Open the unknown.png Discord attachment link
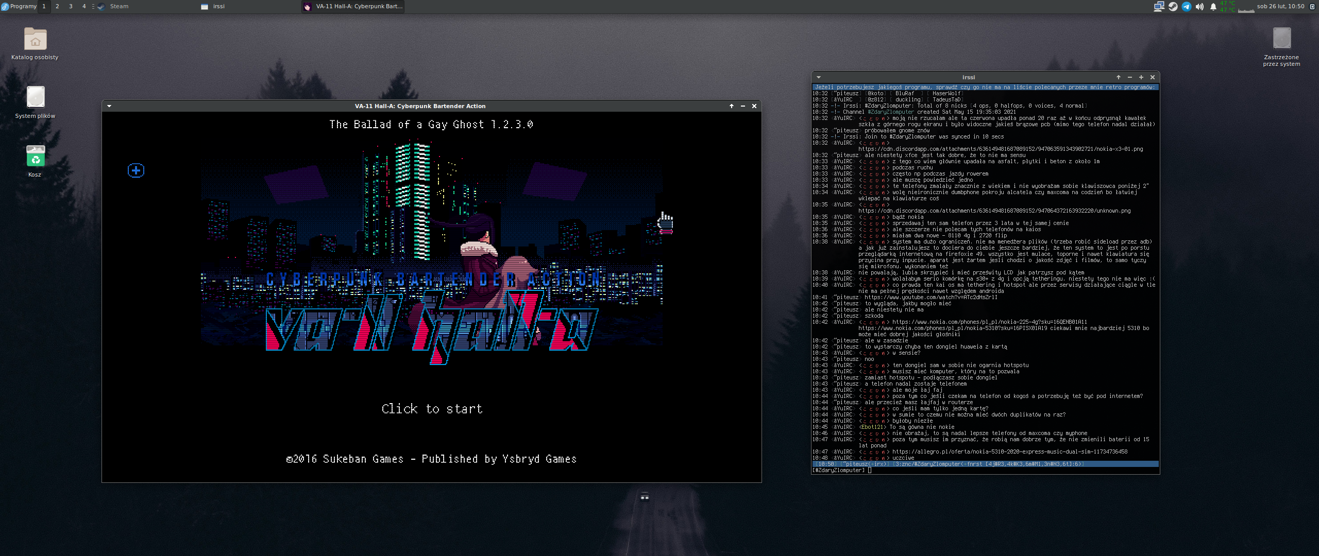Viewport: 1319px width, 556px height. tap(994, 211)
